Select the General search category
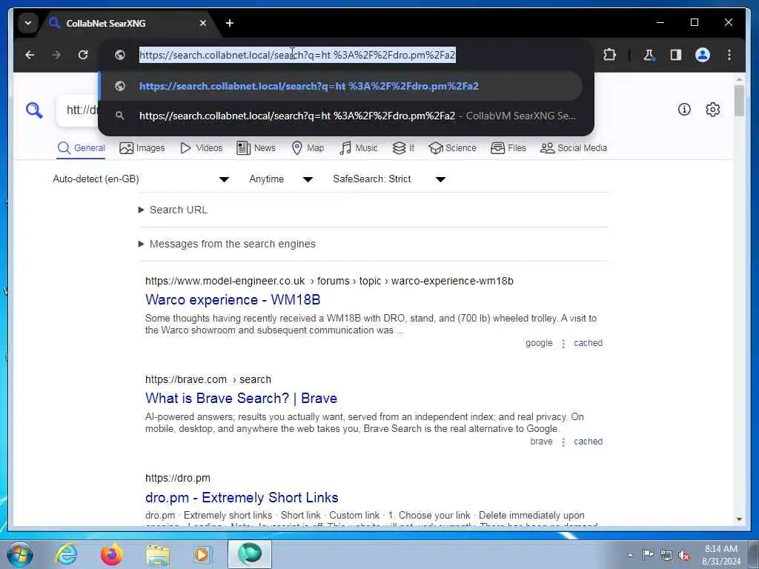This screenshot has height=569, width=759. [81, 148]
